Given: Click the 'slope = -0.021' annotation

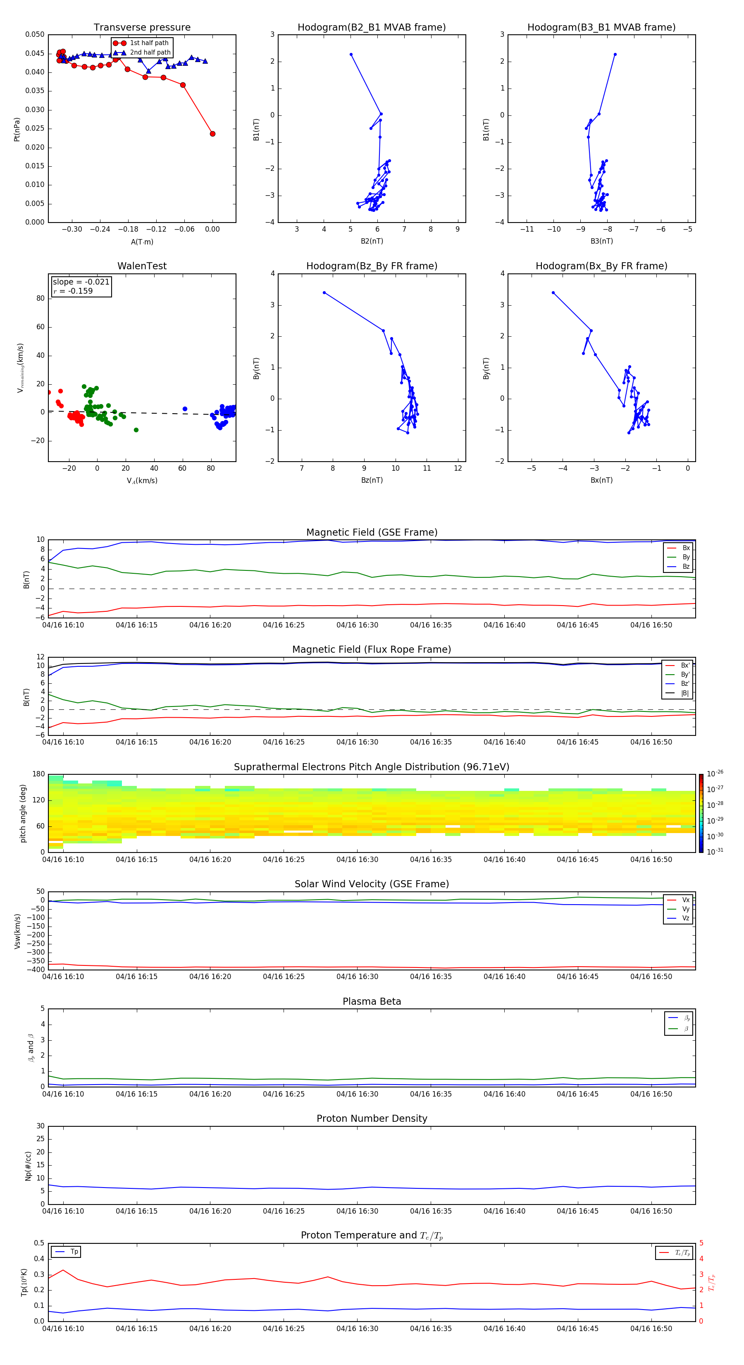Looking at the screenshot, I should (81, 282).
